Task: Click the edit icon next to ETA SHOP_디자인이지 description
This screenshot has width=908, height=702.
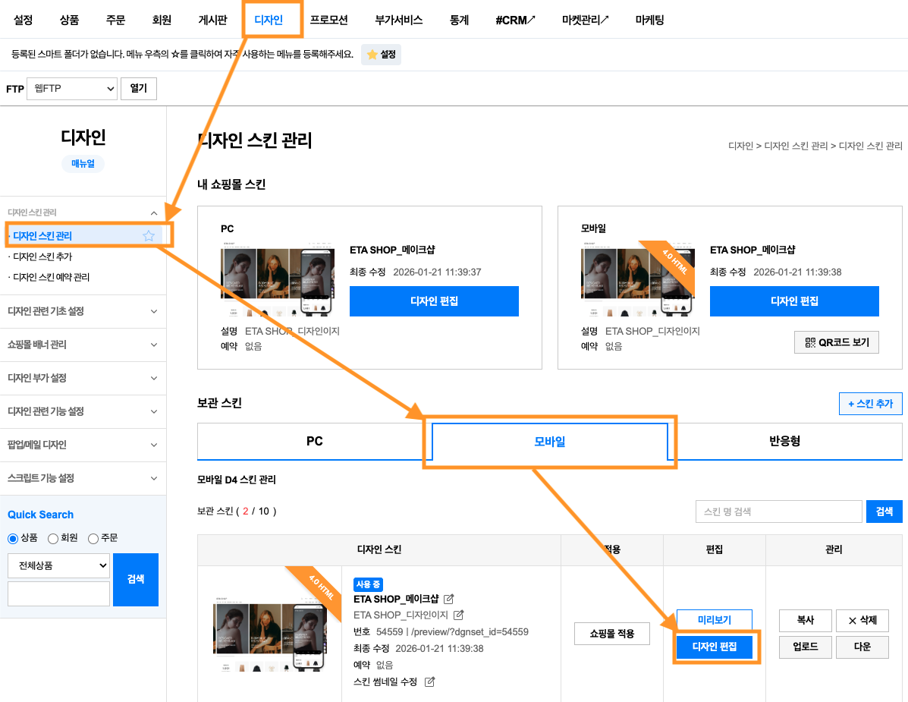Action: click(x=459, y=615)
